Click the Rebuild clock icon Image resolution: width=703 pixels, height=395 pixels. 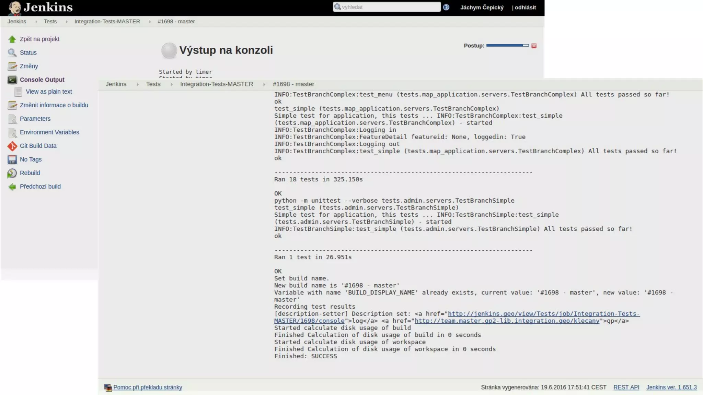coord(12,173)
